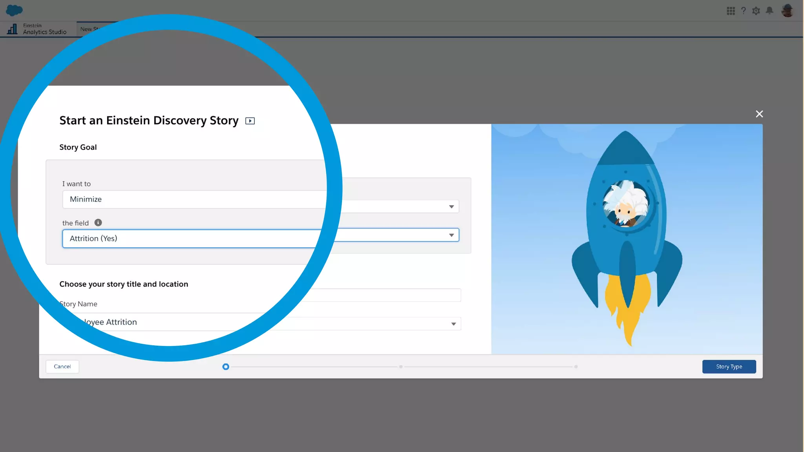Expand the 'I want to' Minimize dropdown arrow

click(451, 207)
